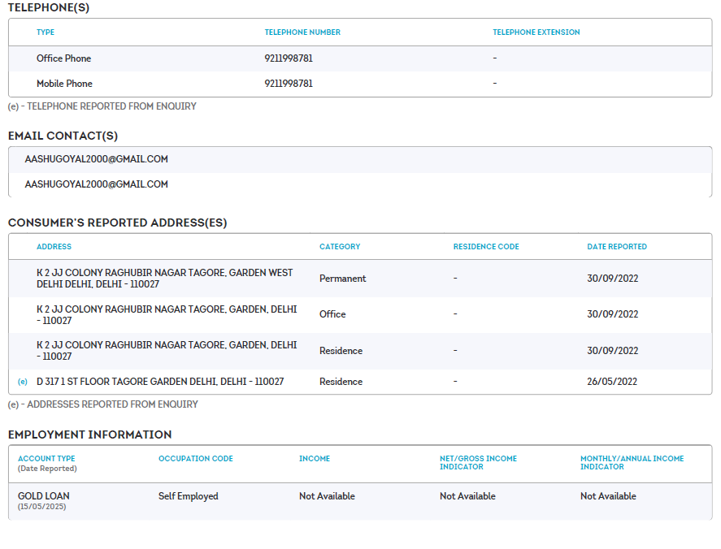
Task: Click the Telephone Number column header
Action: 302,32
